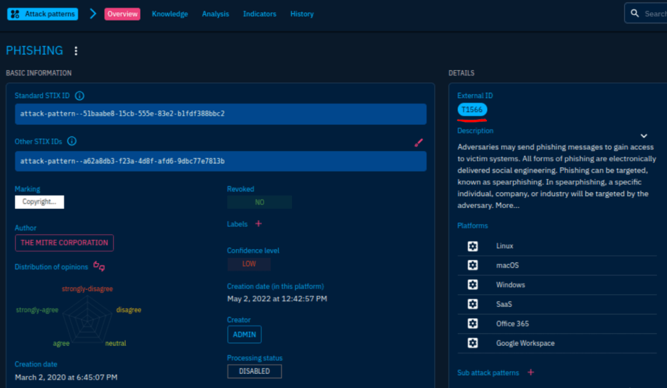Image resolution: width=667 pixels, height=388 pixels.
Task: Click the LOW confidence level bar
Action: (249, 264)
